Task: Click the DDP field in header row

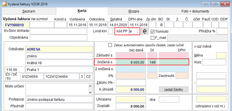Action: [x=224, y=25]
